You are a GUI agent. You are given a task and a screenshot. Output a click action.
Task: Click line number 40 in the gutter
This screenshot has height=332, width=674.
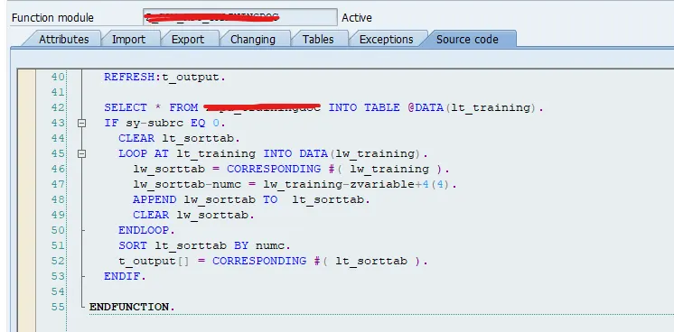click(x=58, y=77)
